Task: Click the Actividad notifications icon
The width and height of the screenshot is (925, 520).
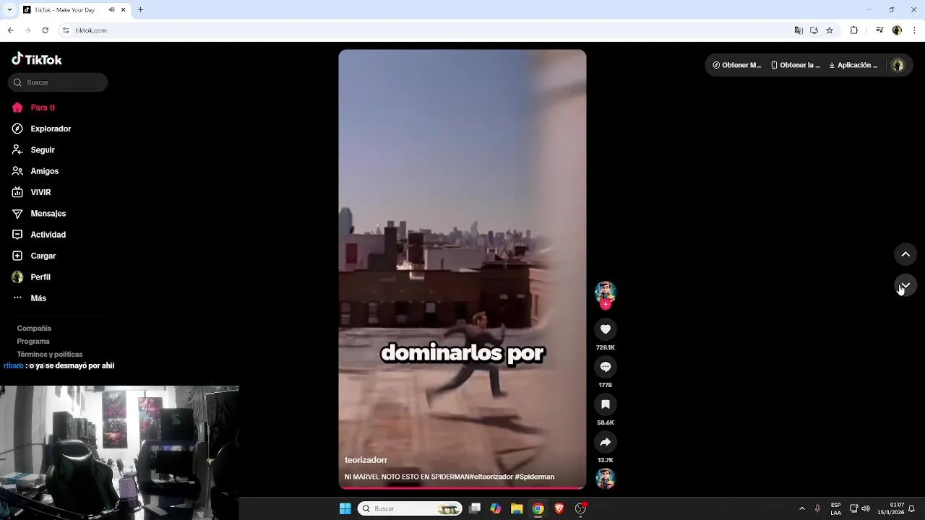Action: 17,235
